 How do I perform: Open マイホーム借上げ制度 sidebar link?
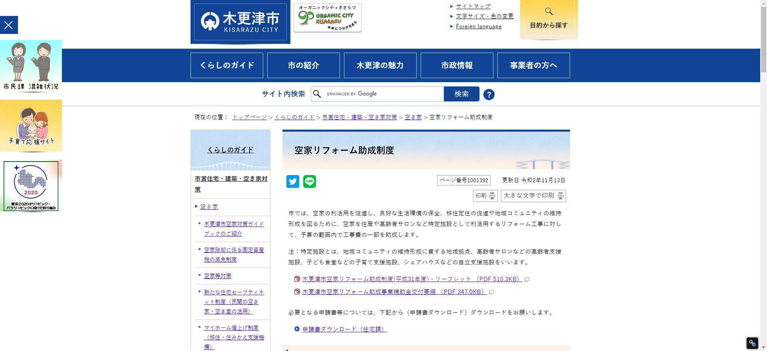[x=234, y=337]
